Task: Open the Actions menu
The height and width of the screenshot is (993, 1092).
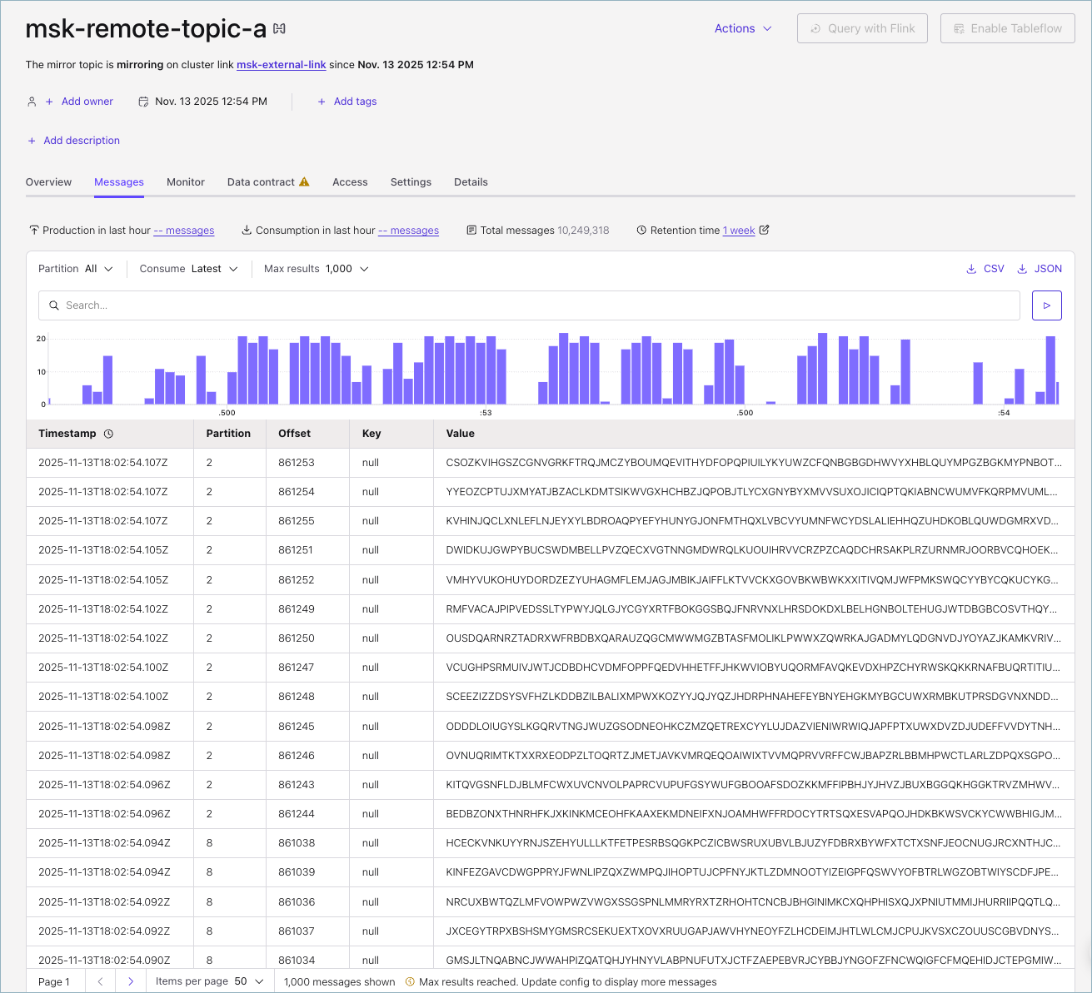Action: (742, 27)
